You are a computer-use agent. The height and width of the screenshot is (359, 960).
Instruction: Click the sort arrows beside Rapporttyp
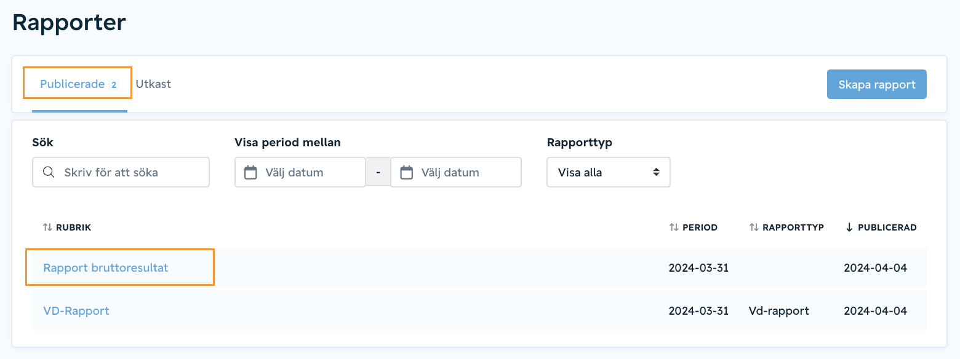coord(754,227)
